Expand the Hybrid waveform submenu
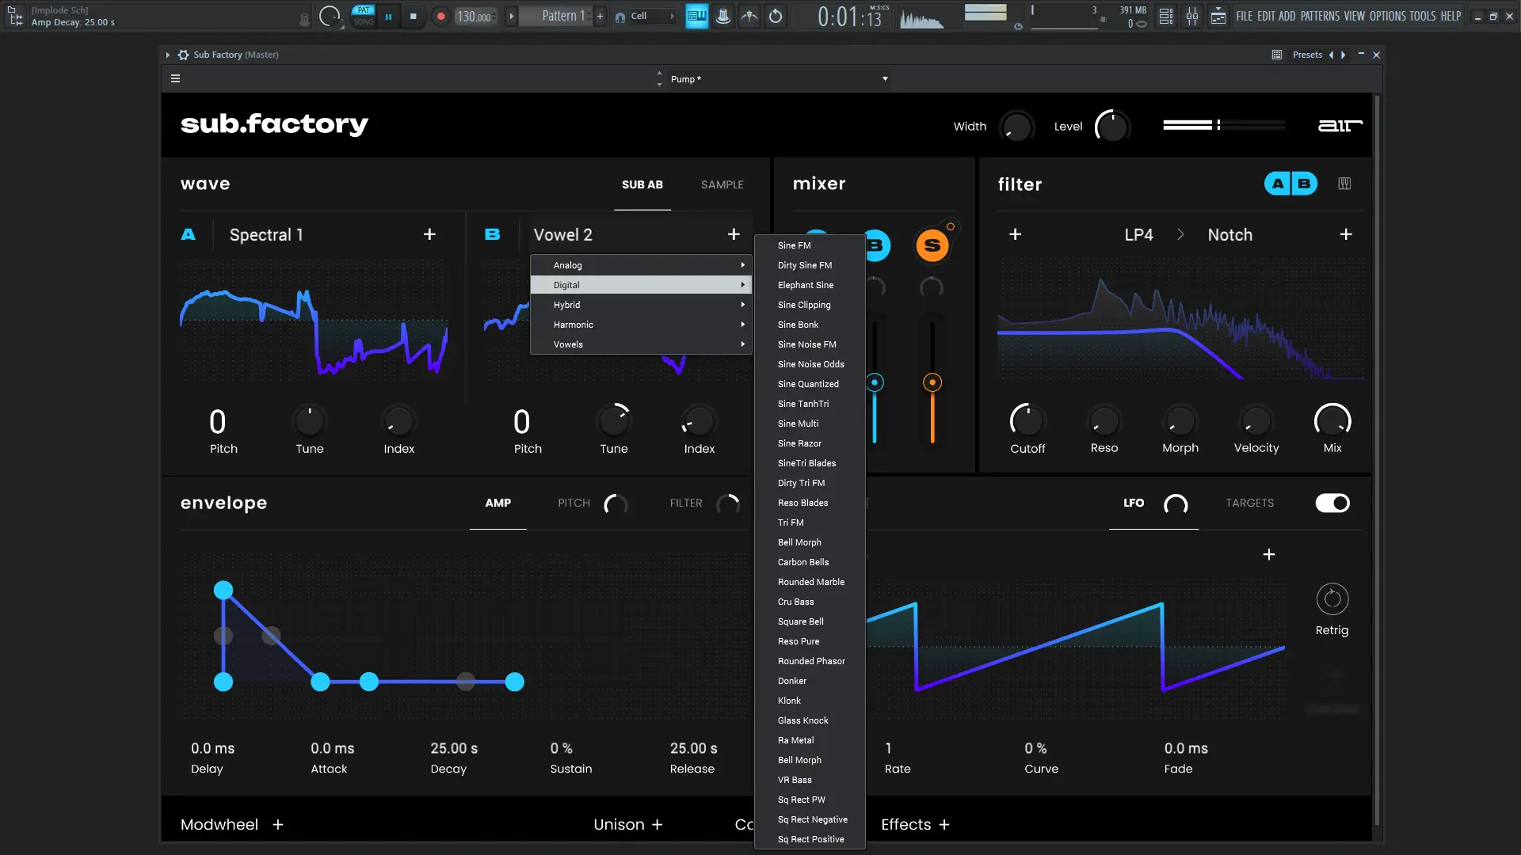 (x=642, y=304)
